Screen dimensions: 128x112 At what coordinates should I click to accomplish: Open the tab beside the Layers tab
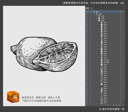[92, 8]
